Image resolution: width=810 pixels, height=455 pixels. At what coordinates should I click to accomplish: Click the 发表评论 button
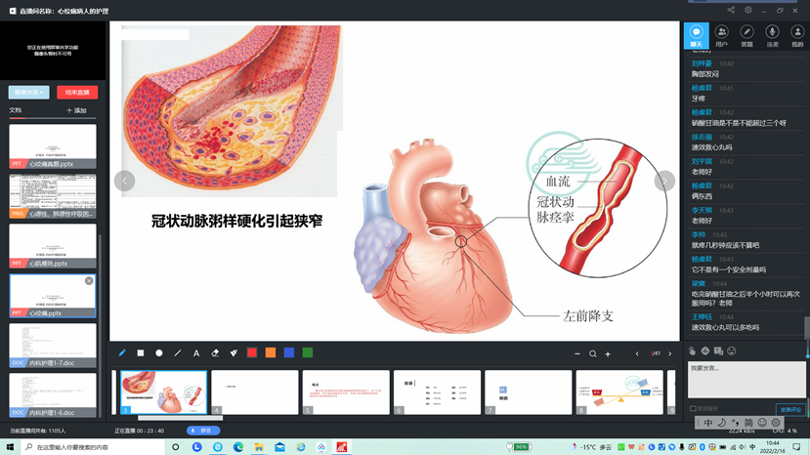click(x=790, y=409)
